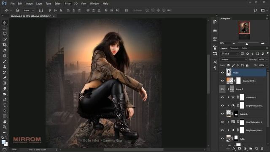The width and height of the screenshot is (270, 152).
Task: Switch to the Channels tab
Action: (x=234, y=48)
